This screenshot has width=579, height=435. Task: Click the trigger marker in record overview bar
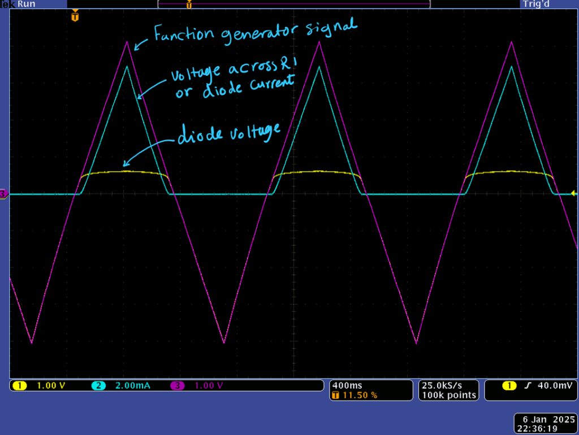coord(189,5)
